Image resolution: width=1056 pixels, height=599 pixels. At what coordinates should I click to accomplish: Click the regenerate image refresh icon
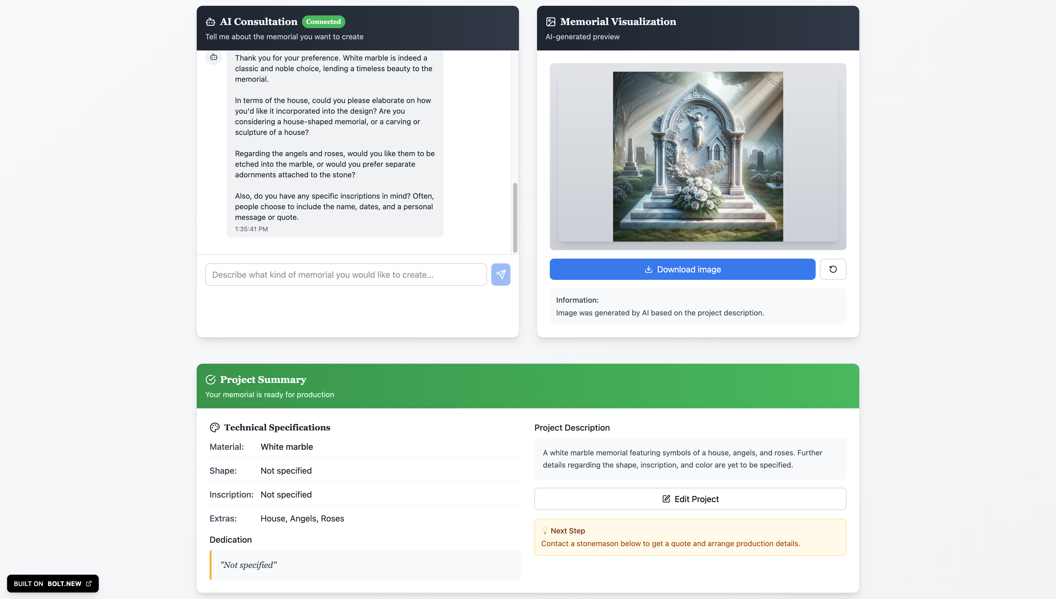pos(833,269)
